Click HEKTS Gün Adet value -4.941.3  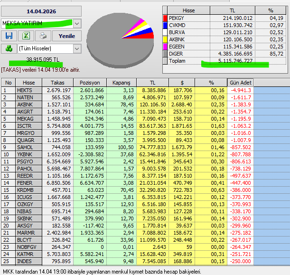(240, 90)
